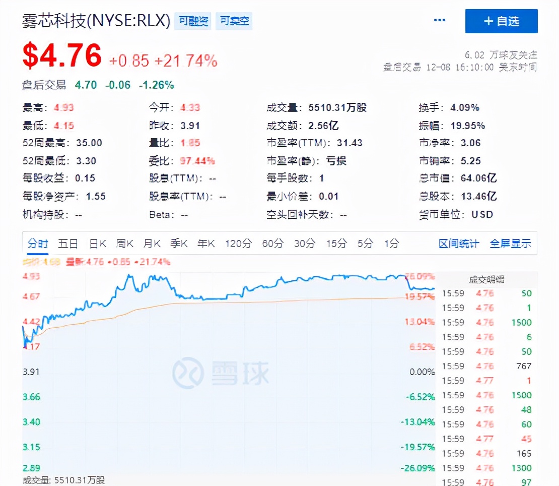Screen dimensions: 559x486
Task: Click the 委比 97.44% value
Action: (197, 161)
